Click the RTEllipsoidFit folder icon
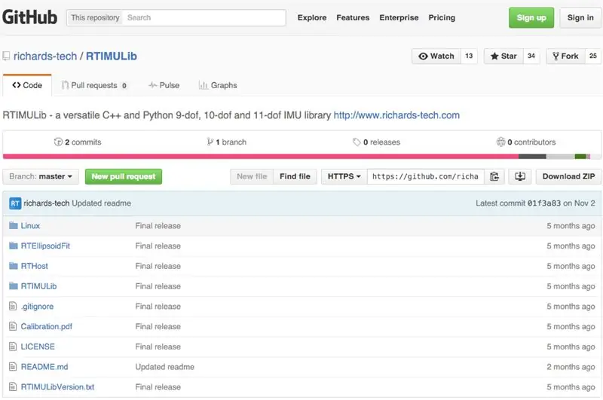This screenshot has height=400, width=603. 14,246
